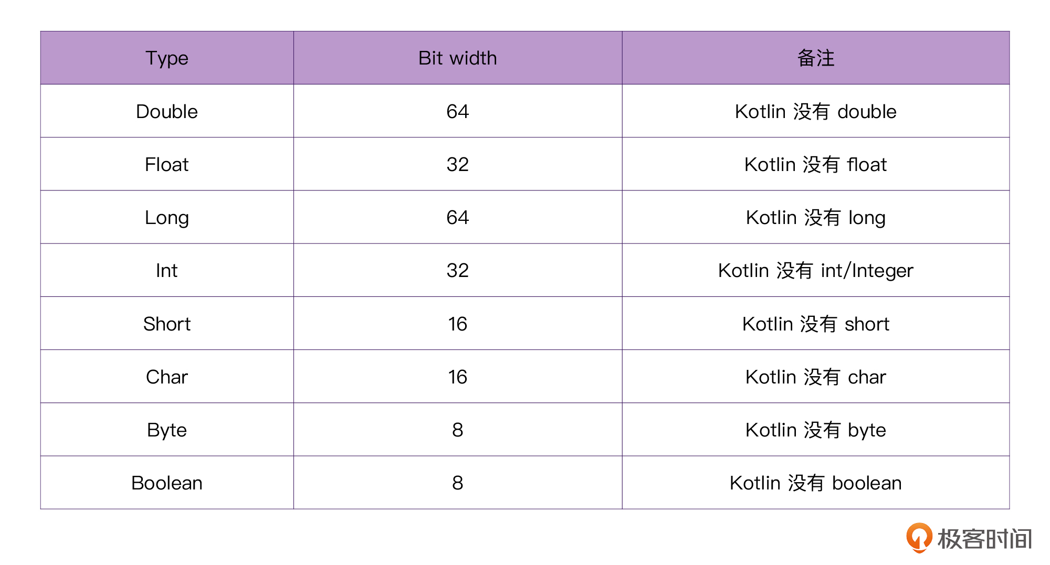
Task: Select the Float type cell
Action: point(167,165)
